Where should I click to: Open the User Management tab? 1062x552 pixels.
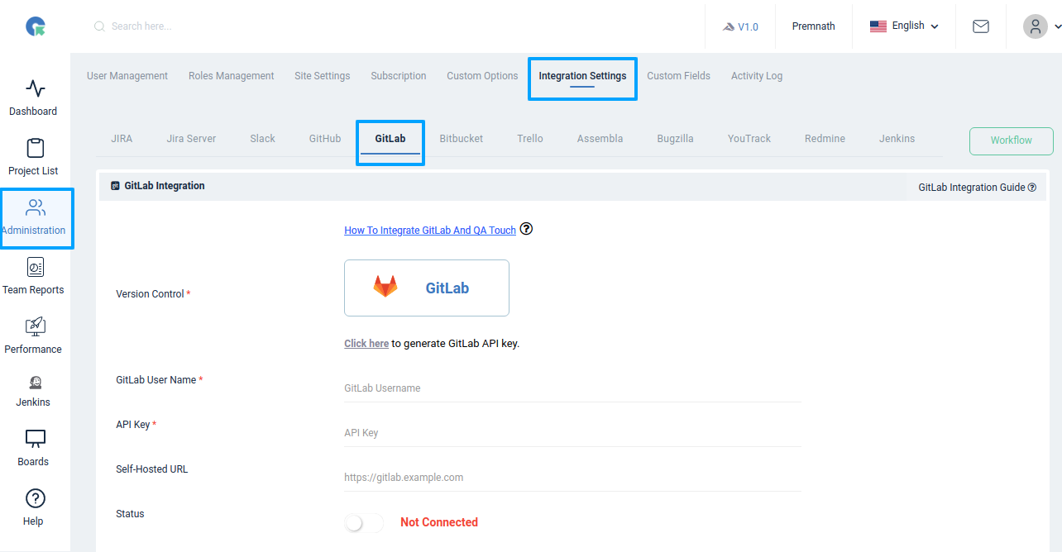pyautogui.click(x=127, y=75)
